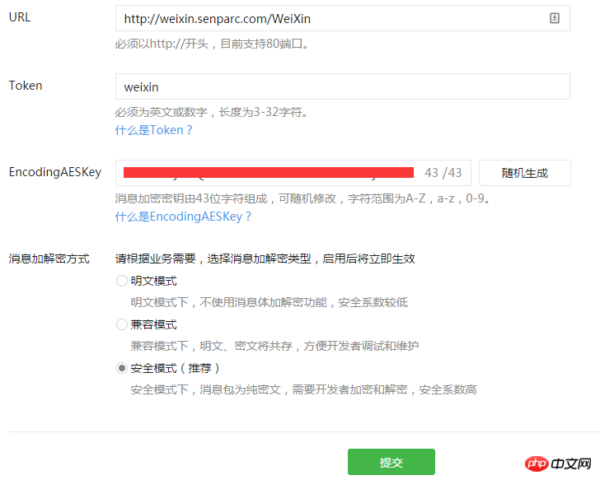Select the 明文模式 radio button
Image resolution: width=600 pixels, height=480 pixels.
[x=122, y=281]
